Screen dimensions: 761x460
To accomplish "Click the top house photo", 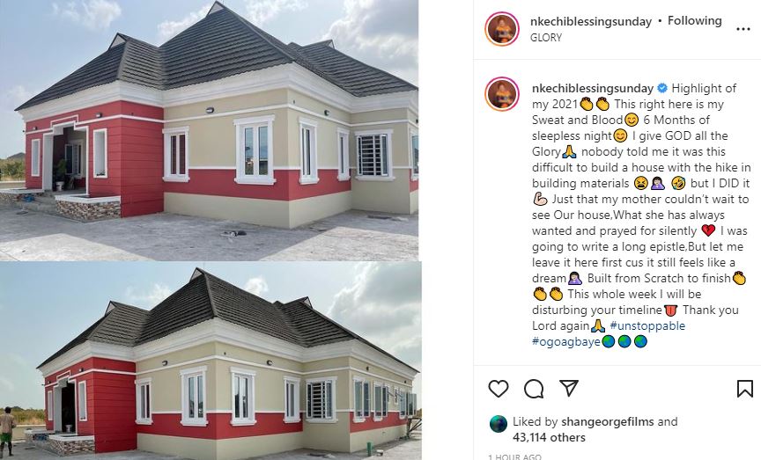I will point(209,130).
